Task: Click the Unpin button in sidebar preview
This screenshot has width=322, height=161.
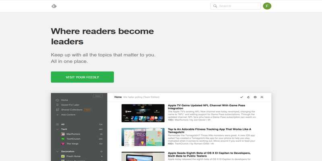Action: 98,96
